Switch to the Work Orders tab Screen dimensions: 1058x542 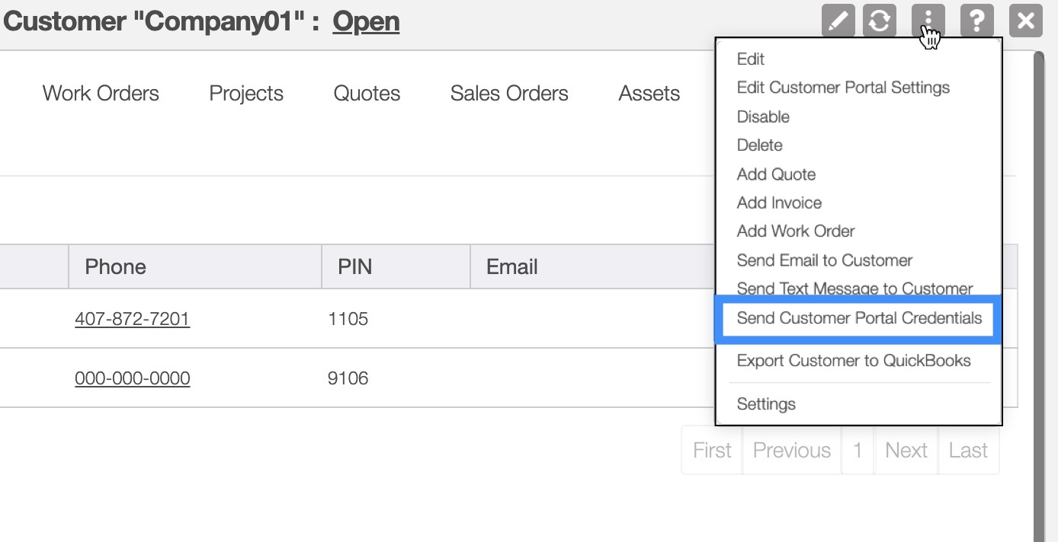101,94
